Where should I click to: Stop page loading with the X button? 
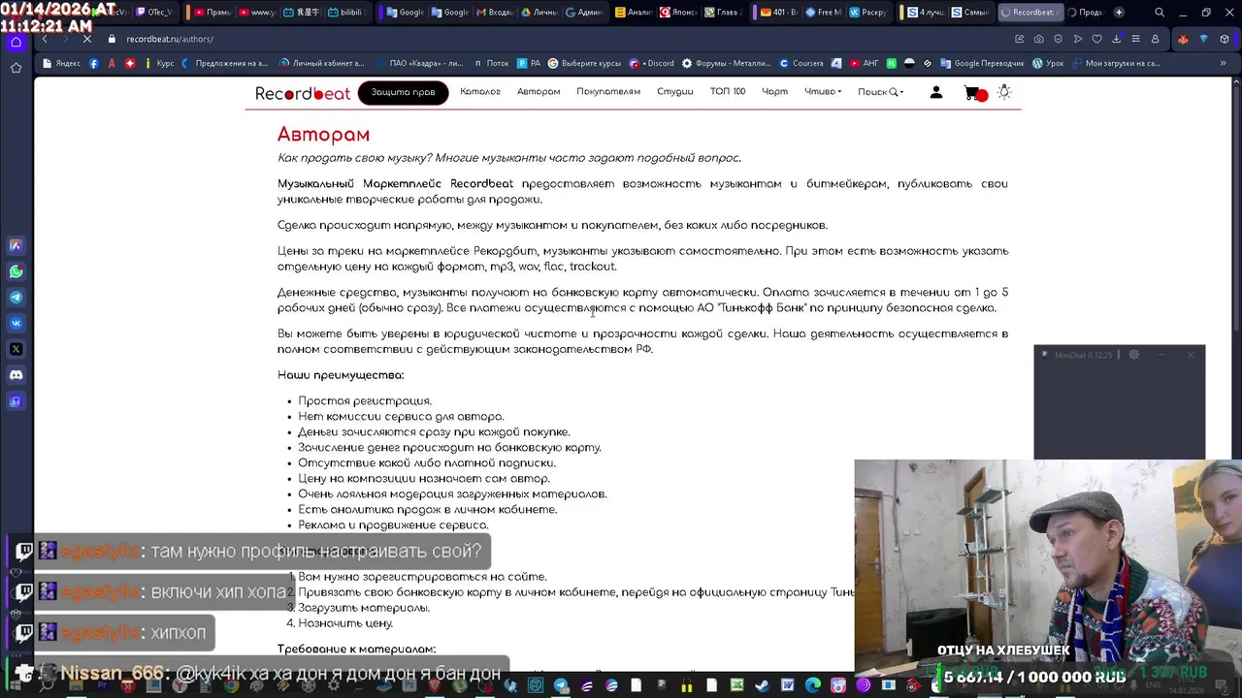click(87, 39)
